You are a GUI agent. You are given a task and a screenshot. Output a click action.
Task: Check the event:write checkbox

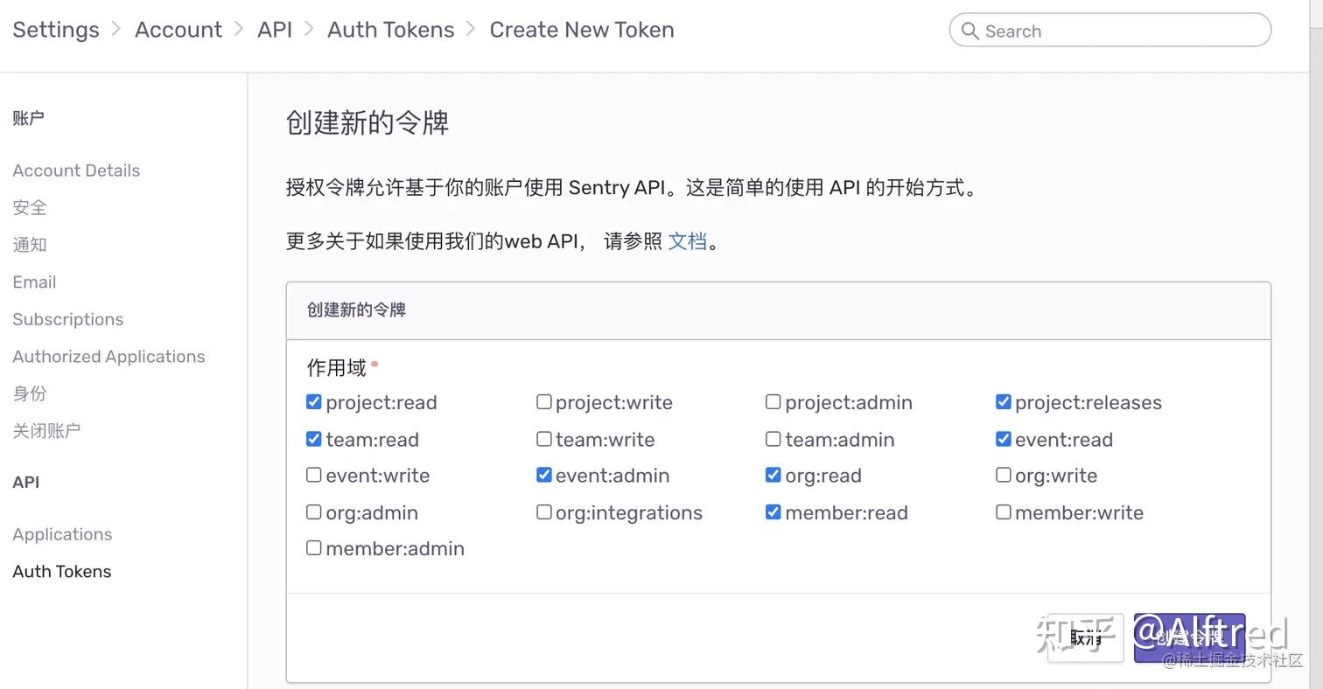pyautogui.click(x=313, y=475)
